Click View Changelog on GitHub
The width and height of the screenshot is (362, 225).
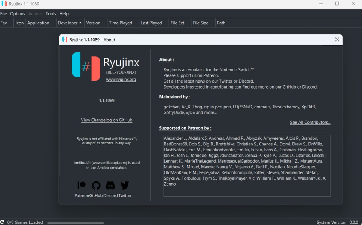coord(107,120)
